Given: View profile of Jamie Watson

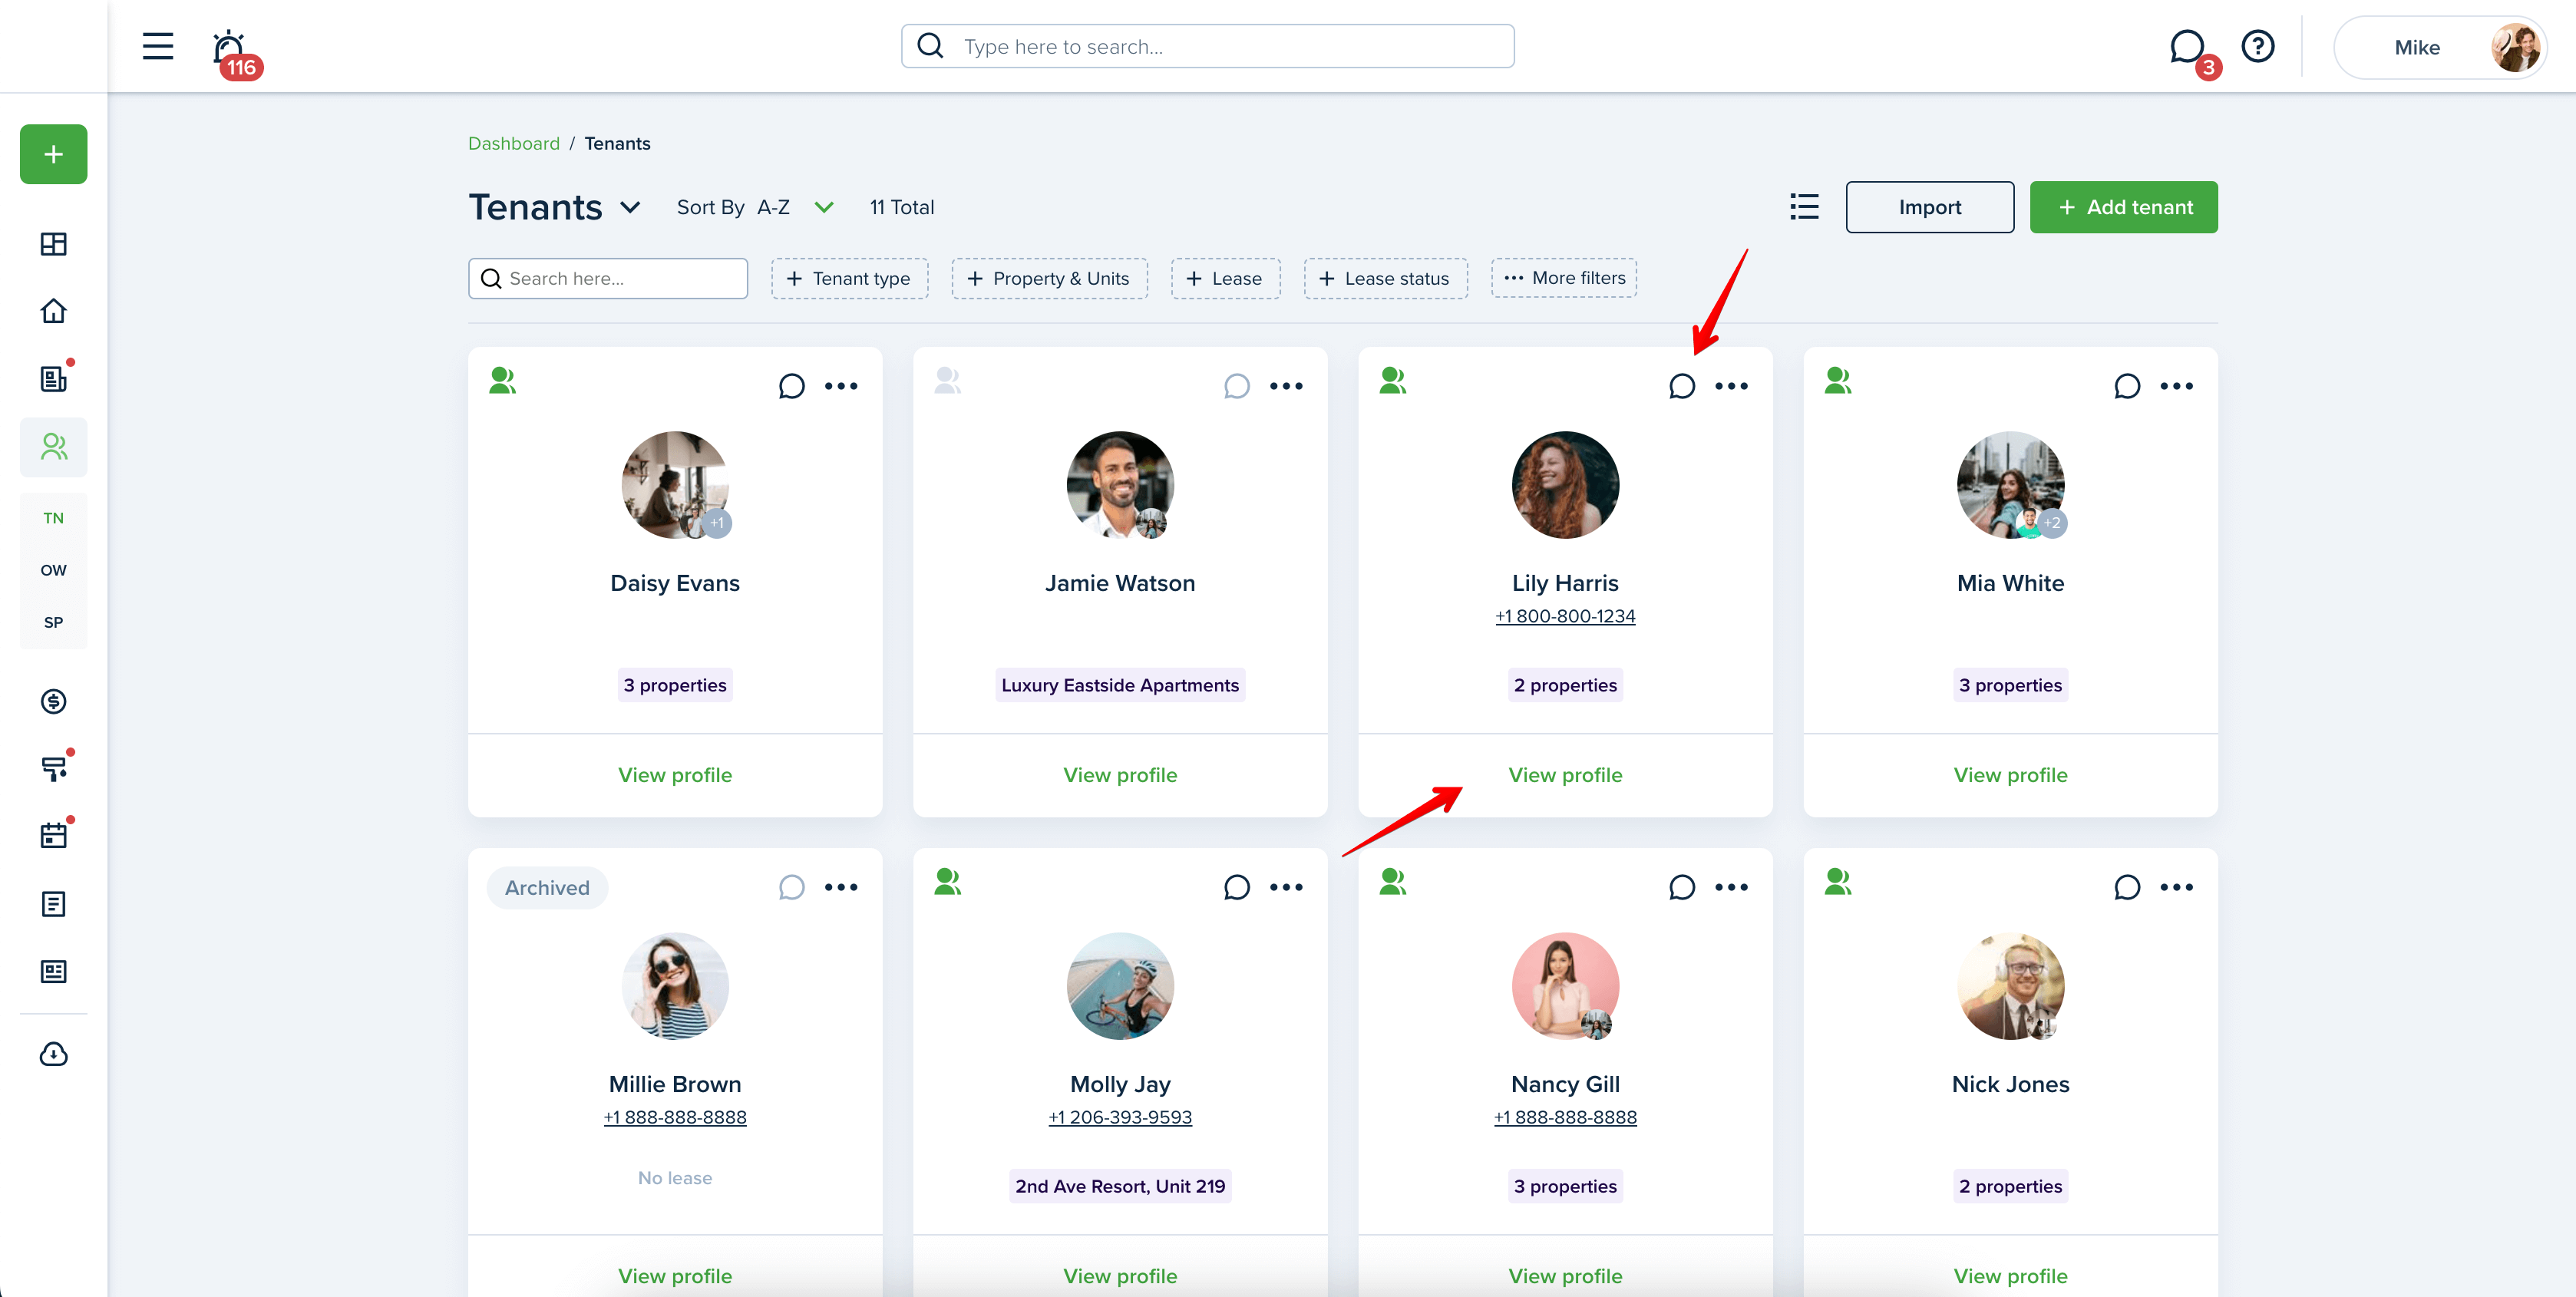Looking at the screenshot, I should coord(1120,775).
